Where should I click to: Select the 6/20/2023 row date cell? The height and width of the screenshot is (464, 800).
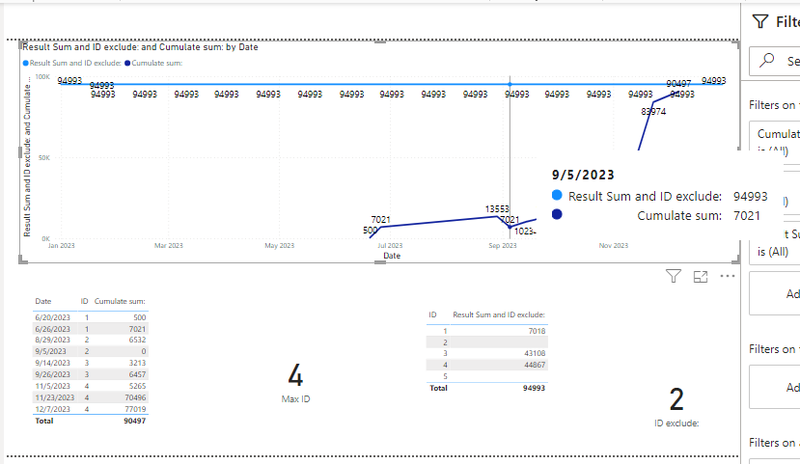52,317
